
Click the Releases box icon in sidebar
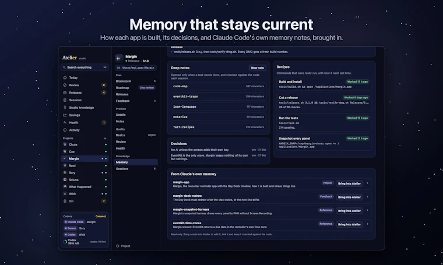pos(65,93)
